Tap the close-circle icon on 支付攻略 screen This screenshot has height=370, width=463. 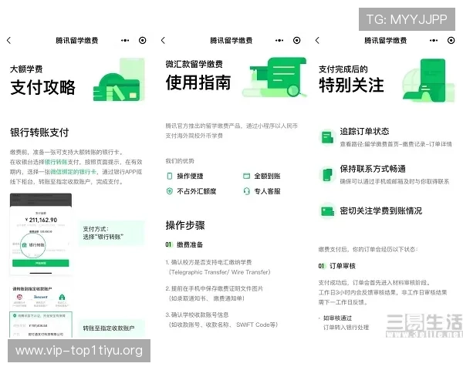(142, 40)
